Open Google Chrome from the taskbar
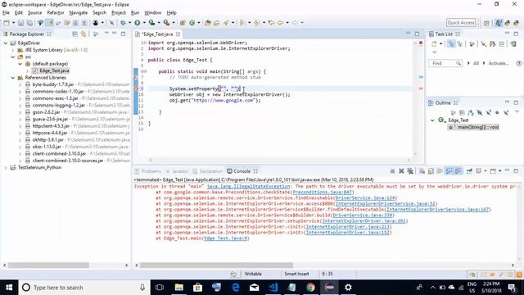Screen dimensions: 524x295 coord(310,288)
